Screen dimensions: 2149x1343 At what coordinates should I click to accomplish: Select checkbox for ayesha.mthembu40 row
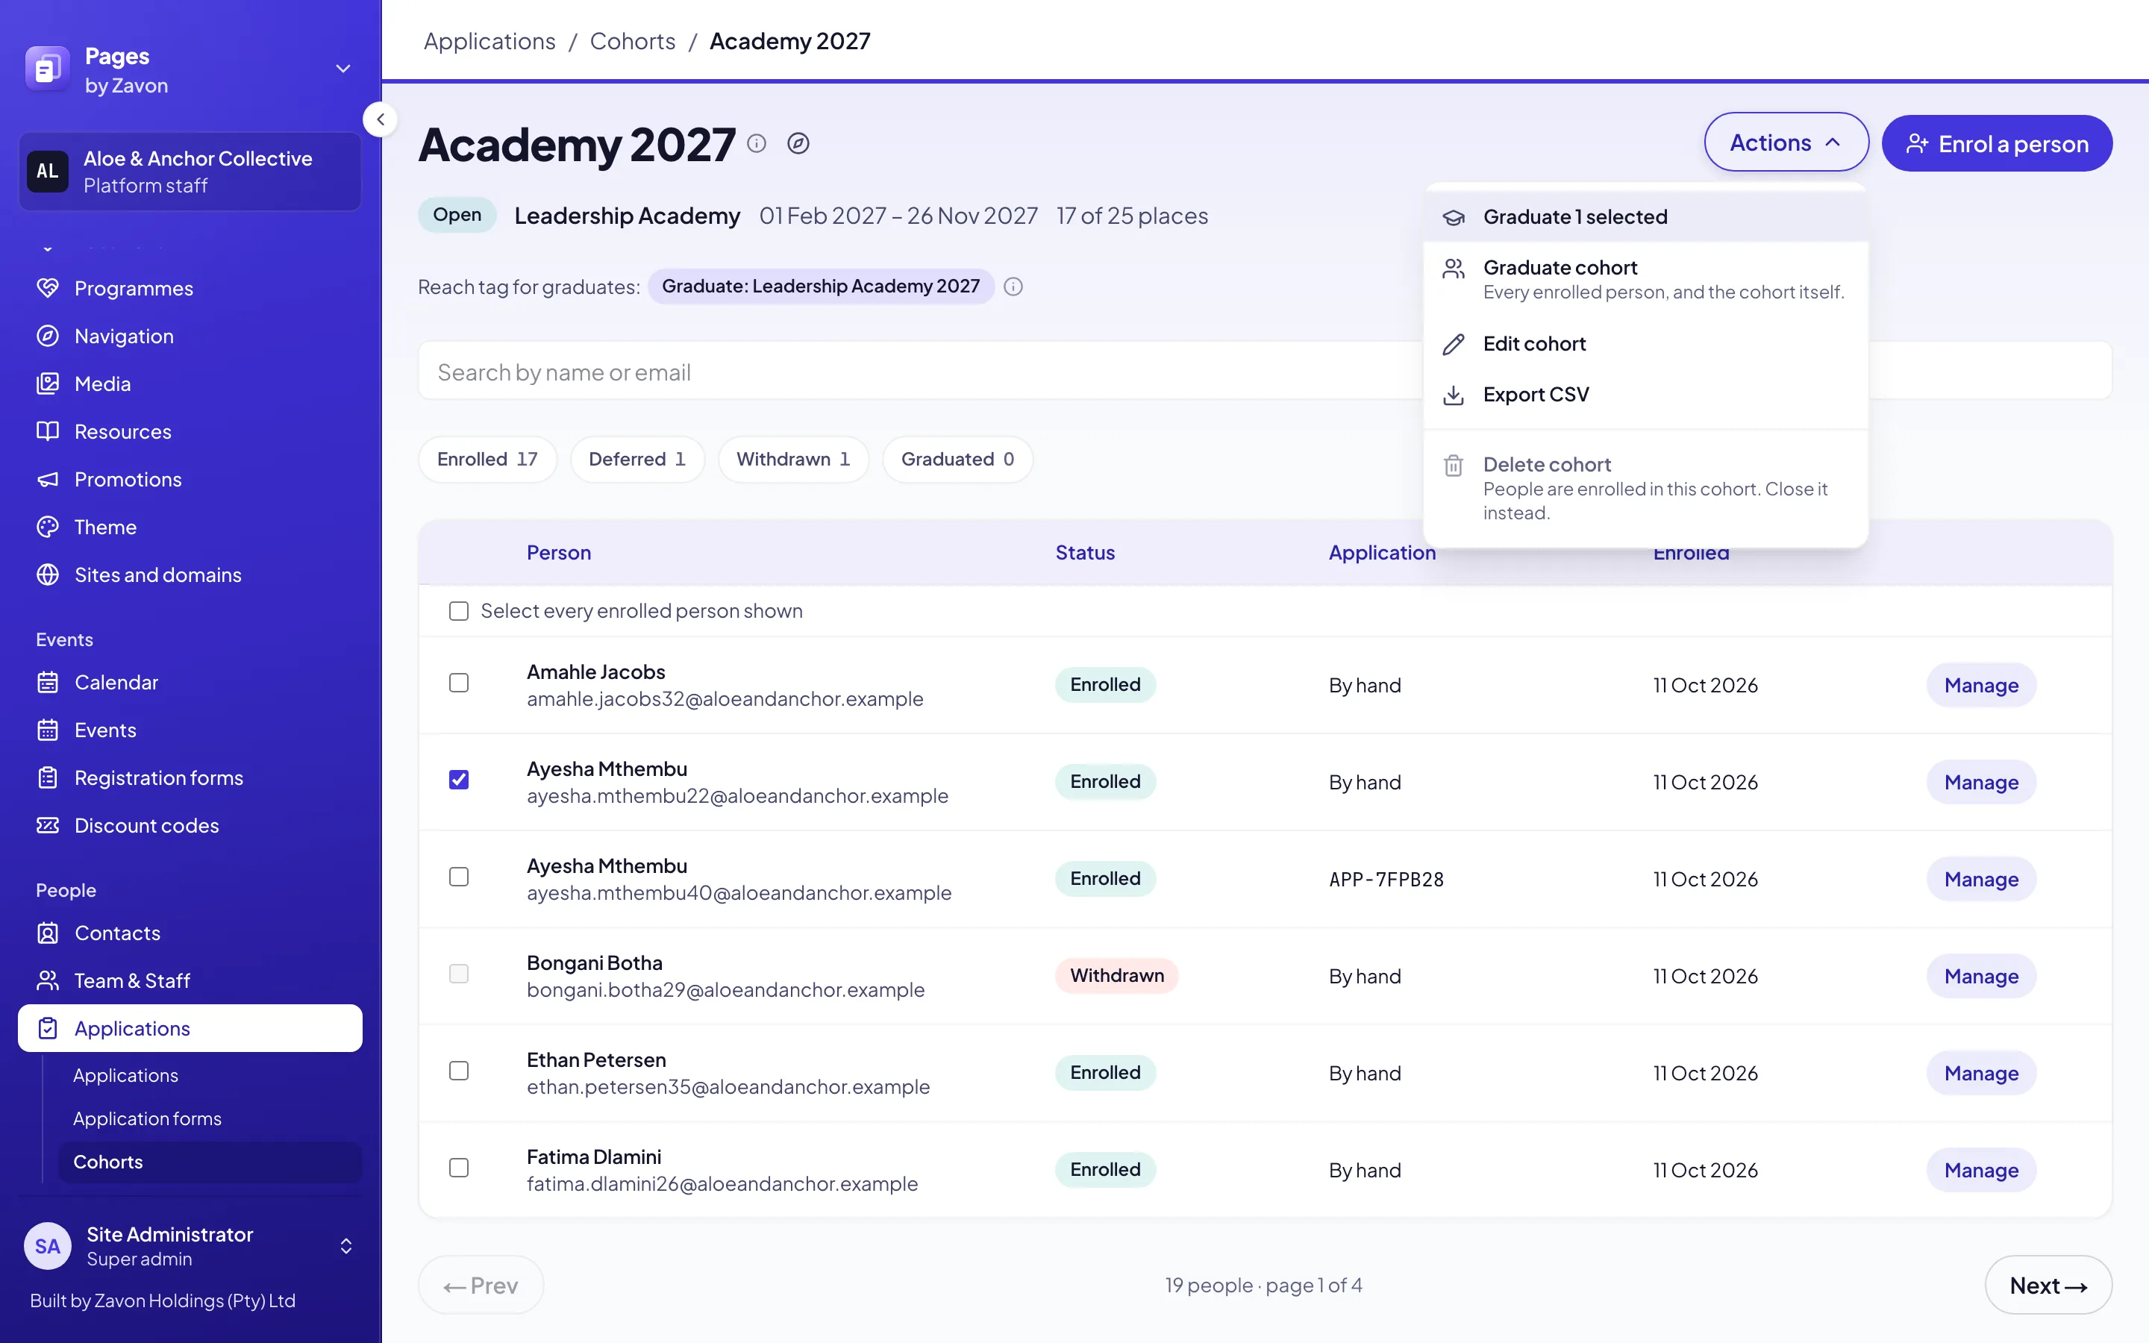[459, 877]
